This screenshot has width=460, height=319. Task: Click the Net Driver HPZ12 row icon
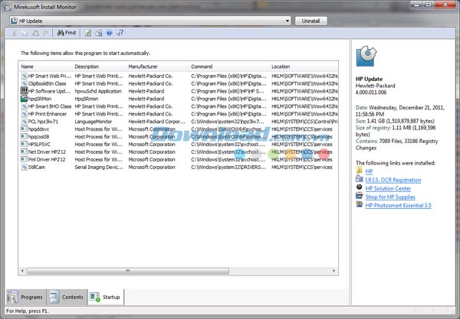[x=24, y=151]
